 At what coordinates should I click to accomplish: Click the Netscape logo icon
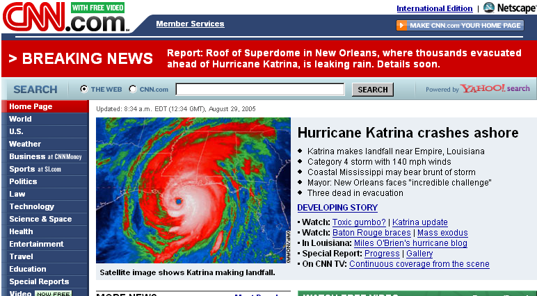click(489, 8)
